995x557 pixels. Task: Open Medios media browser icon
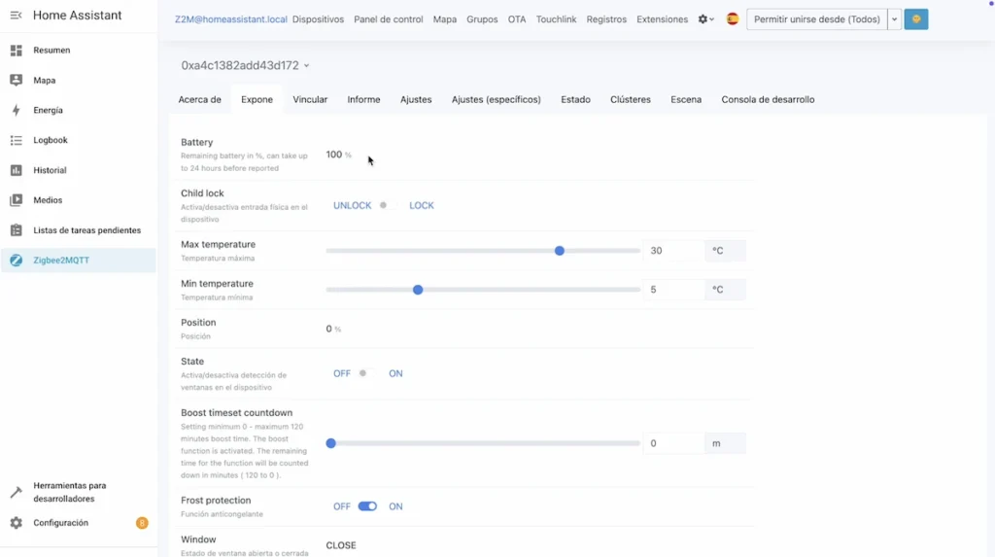pyautogui.click(x=16, y=200)
